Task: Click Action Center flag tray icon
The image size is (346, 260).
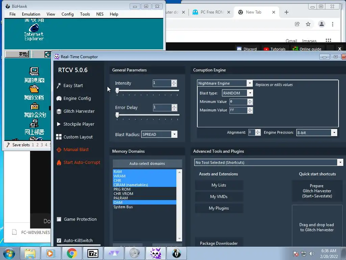Action: tap(296, 254)
